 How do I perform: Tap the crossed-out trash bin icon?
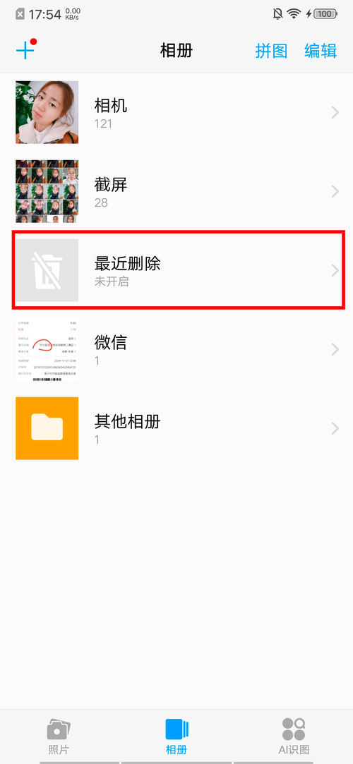pyautogui.click(x=47, y=270)
